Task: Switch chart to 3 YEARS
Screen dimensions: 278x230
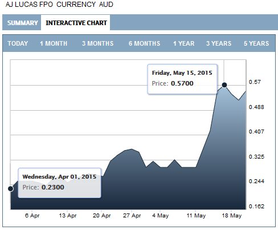Action: pyautogui.click(x=219, y=43)
